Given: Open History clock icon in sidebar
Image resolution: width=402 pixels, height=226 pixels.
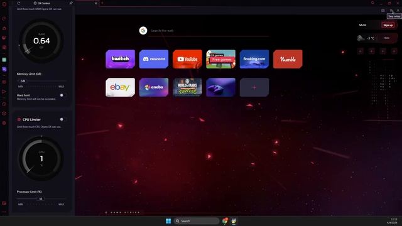Looking at the screenshot, I should pos(4,104).
